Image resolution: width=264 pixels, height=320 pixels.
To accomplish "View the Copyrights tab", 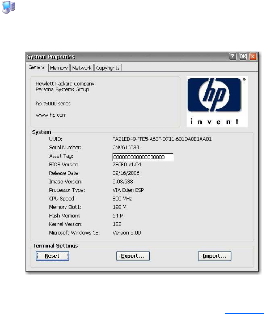I will tap(108, 68).
